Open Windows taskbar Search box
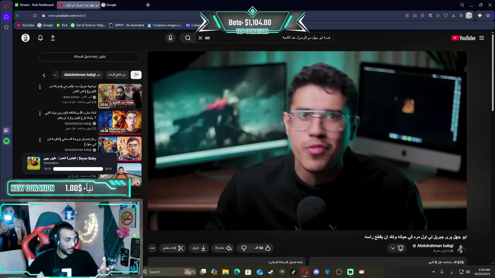Image resolution: width=495 pixels, height=278 pixels. pos(169,272)
